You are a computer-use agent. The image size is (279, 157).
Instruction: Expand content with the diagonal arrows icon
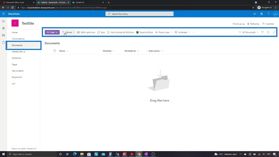(274, 32)
